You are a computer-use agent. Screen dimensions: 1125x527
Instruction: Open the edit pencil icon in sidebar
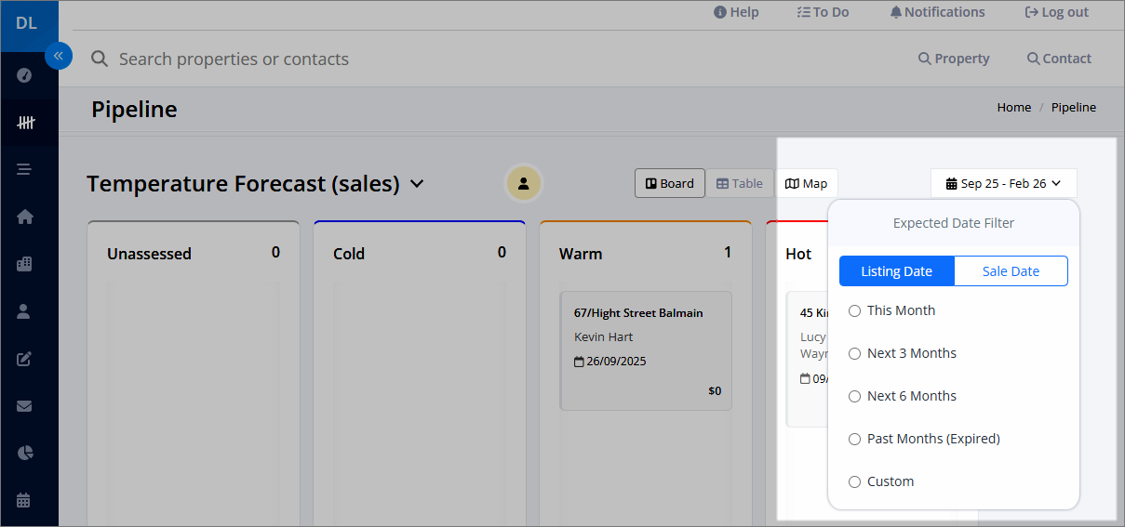click(x=25, y=359)
